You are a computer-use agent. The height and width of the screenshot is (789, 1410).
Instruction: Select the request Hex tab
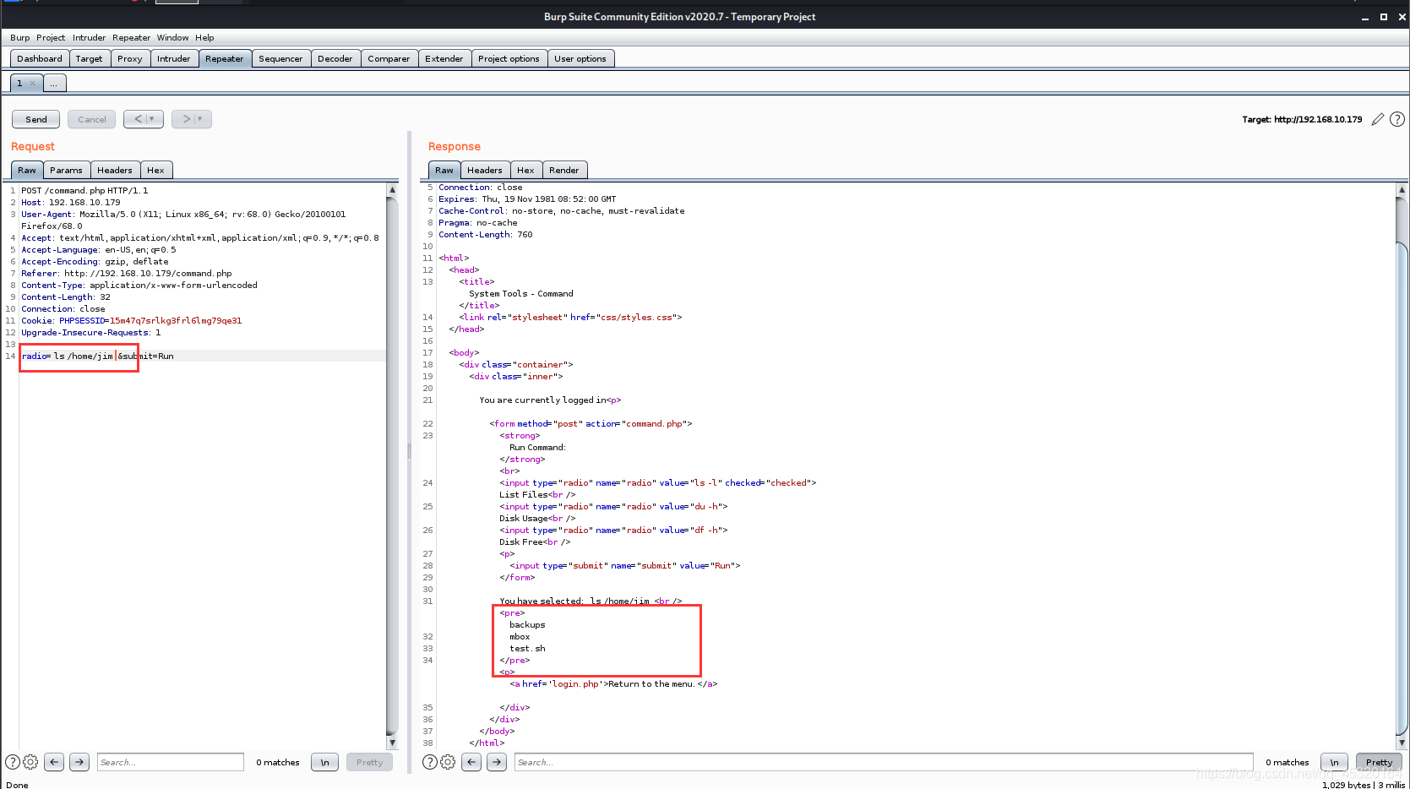pyautogui.click(x=156, y=170)
